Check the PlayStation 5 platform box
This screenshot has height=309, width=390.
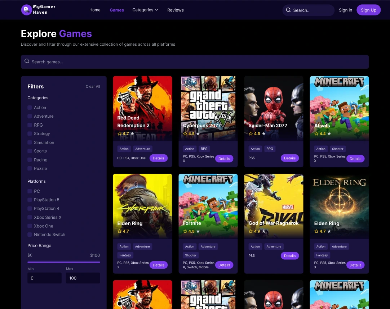click(30, 200)
